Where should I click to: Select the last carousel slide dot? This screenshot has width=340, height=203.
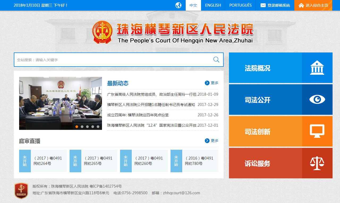98,127
